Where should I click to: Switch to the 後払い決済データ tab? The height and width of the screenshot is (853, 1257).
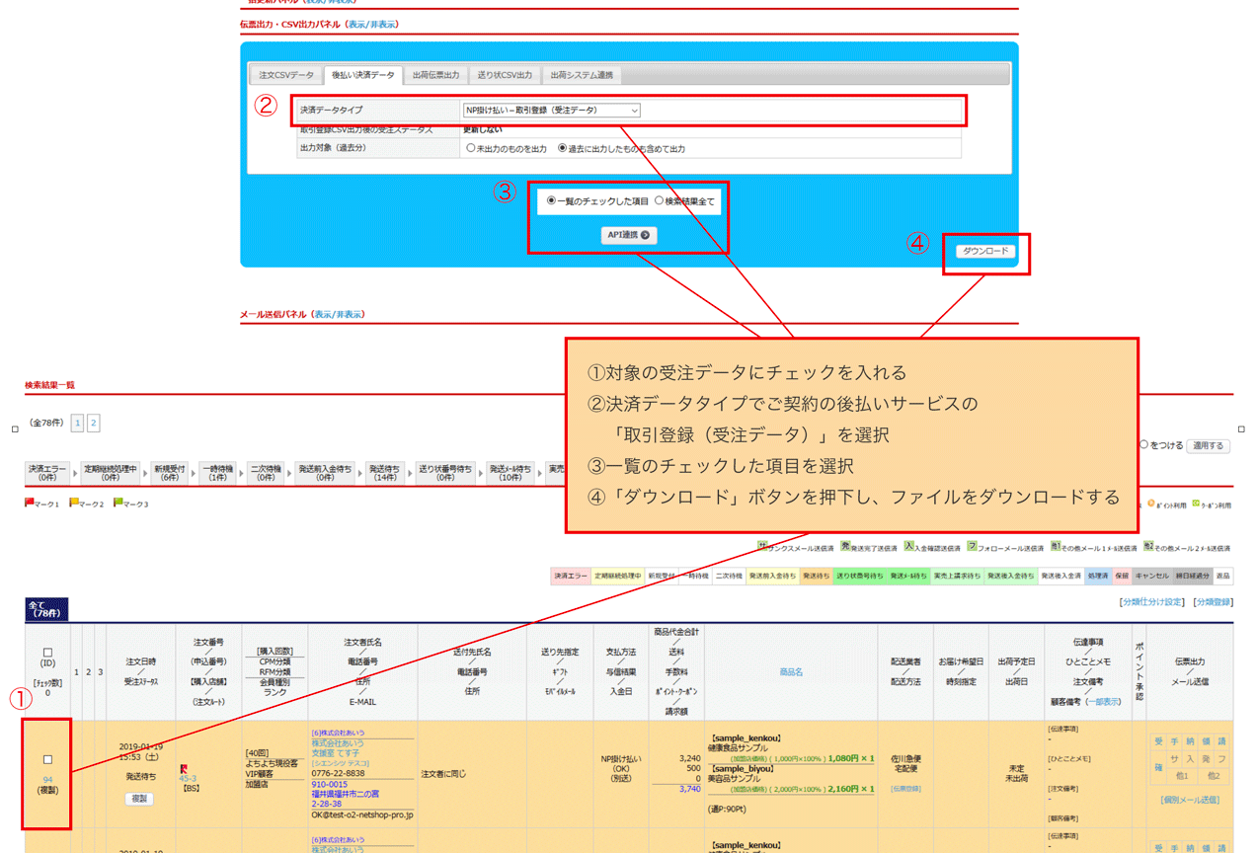362,75
